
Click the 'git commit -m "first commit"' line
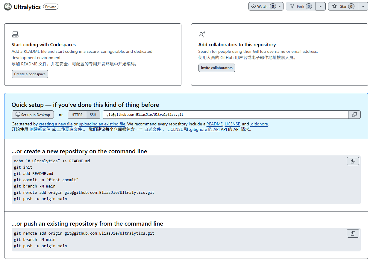46,180
